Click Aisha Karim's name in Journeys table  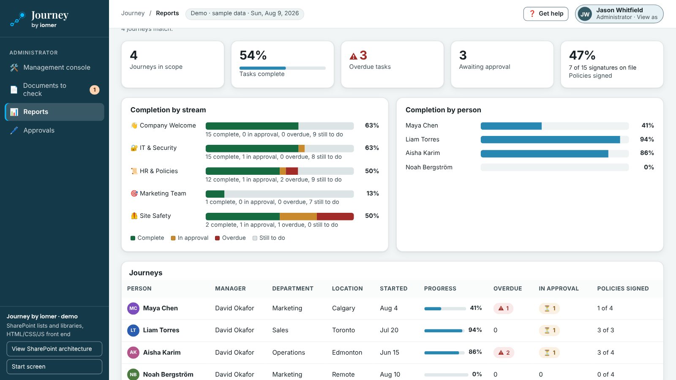pos(162,353)
